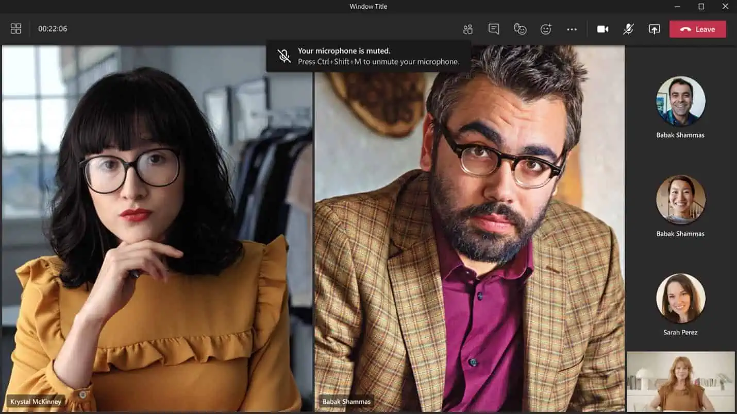Image resolution: width=737 pixels, height=414 pixels.
Task: Click the Window Title text
Action: click(368, 7)
